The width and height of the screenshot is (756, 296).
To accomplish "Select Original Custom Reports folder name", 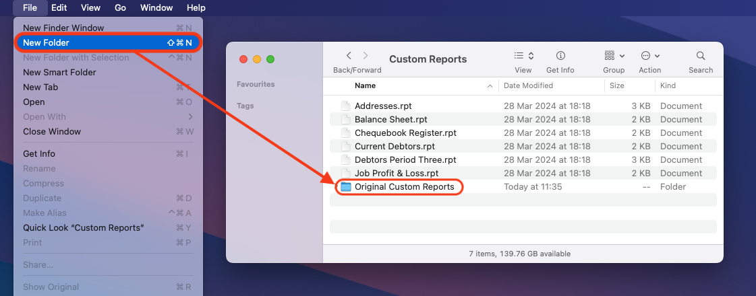I will tap(405, 187).
